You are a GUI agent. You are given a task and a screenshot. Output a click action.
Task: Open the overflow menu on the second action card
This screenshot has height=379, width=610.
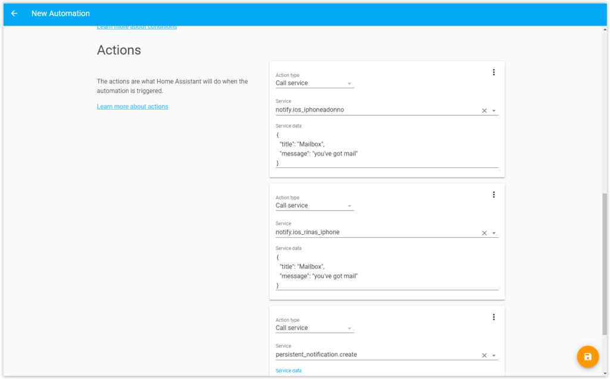click(494, 194)
